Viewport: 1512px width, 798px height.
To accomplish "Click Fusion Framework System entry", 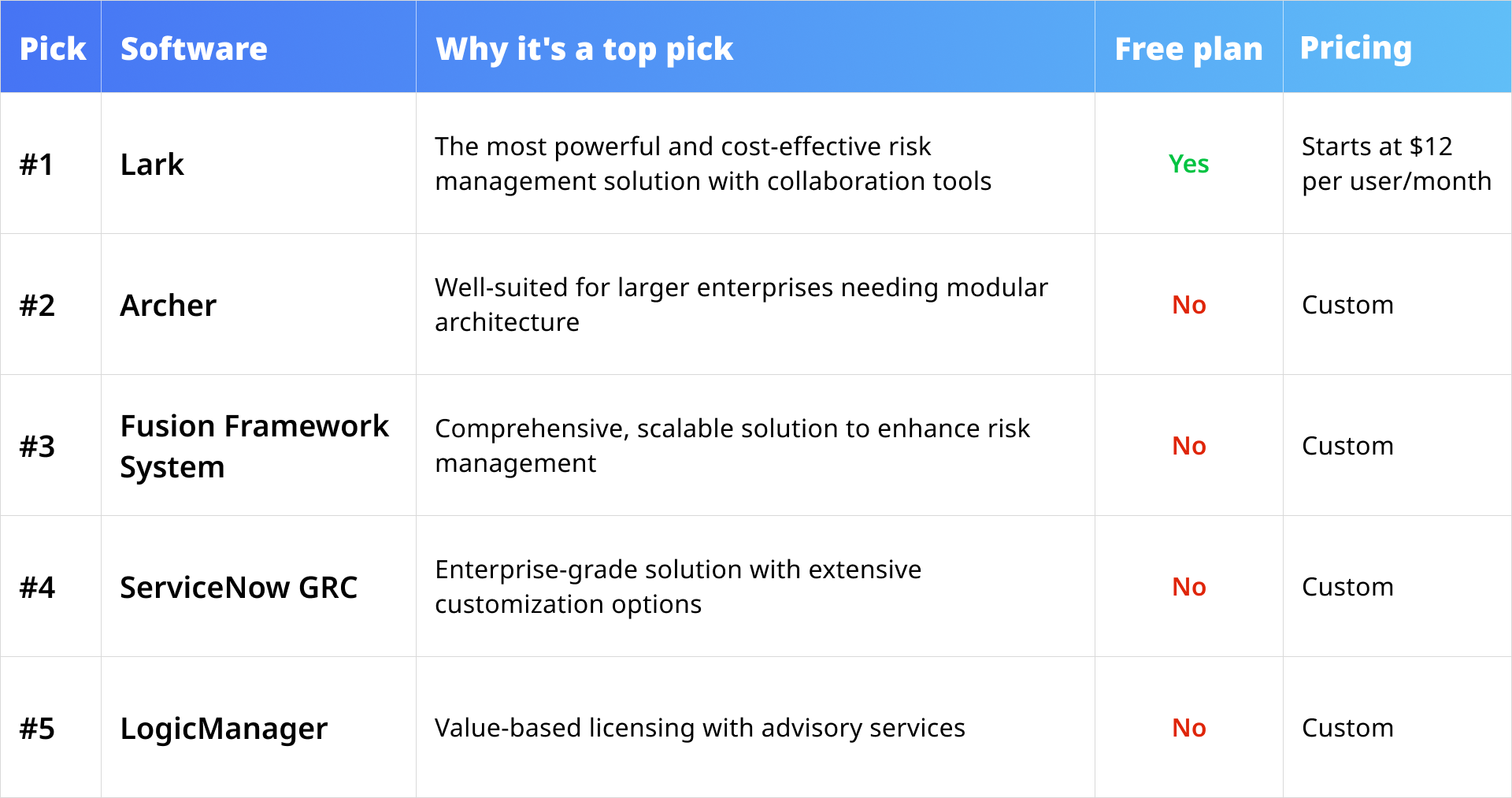I will click(x=254, y=446).
